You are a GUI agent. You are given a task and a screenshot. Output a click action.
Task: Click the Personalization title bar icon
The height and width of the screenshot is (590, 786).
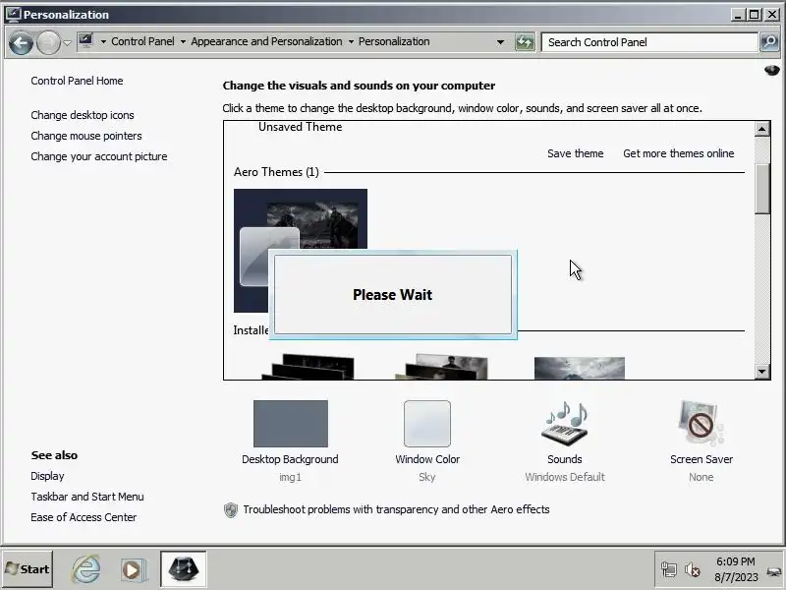click(13, 15)
